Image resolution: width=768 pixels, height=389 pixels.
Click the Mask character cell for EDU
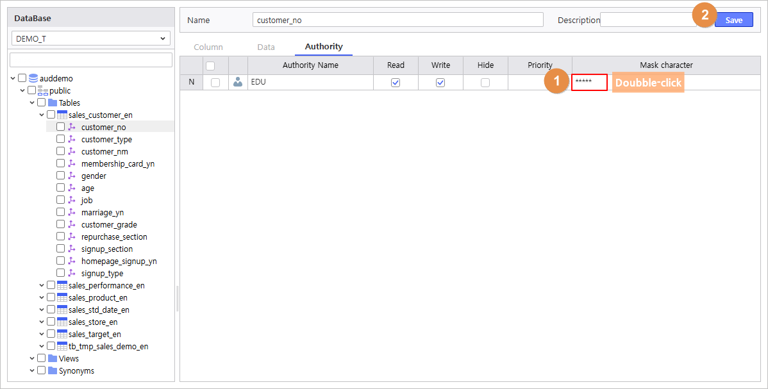589,82
